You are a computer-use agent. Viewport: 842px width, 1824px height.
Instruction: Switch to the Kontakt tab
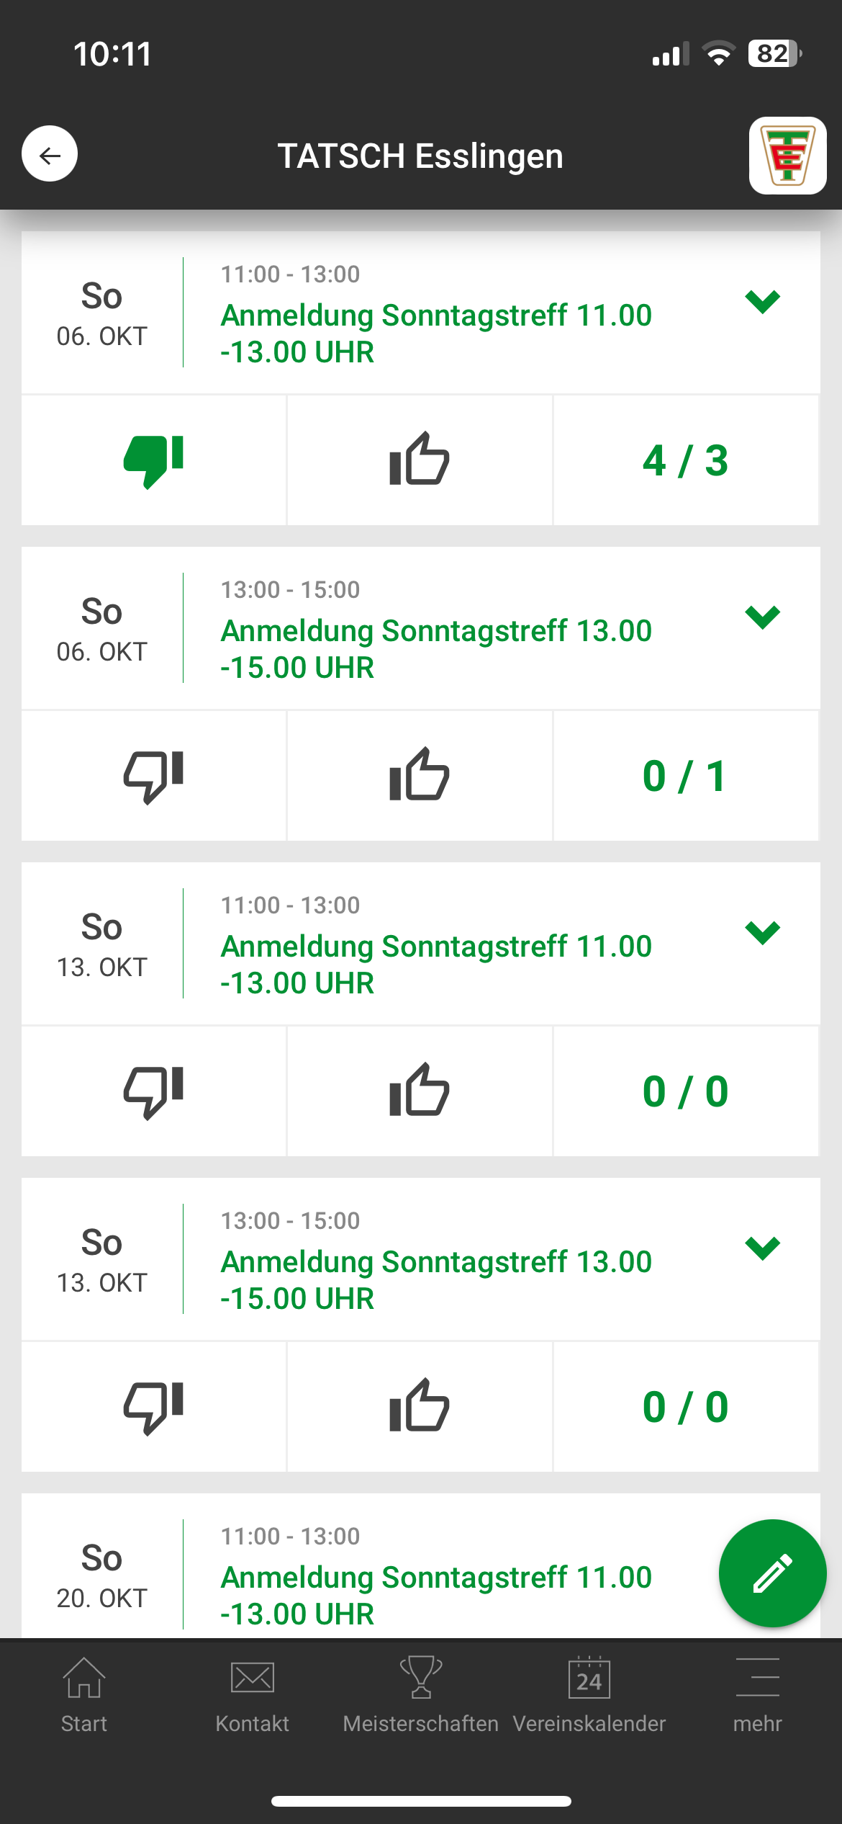pyautogui.click(x=252, y=1693)
